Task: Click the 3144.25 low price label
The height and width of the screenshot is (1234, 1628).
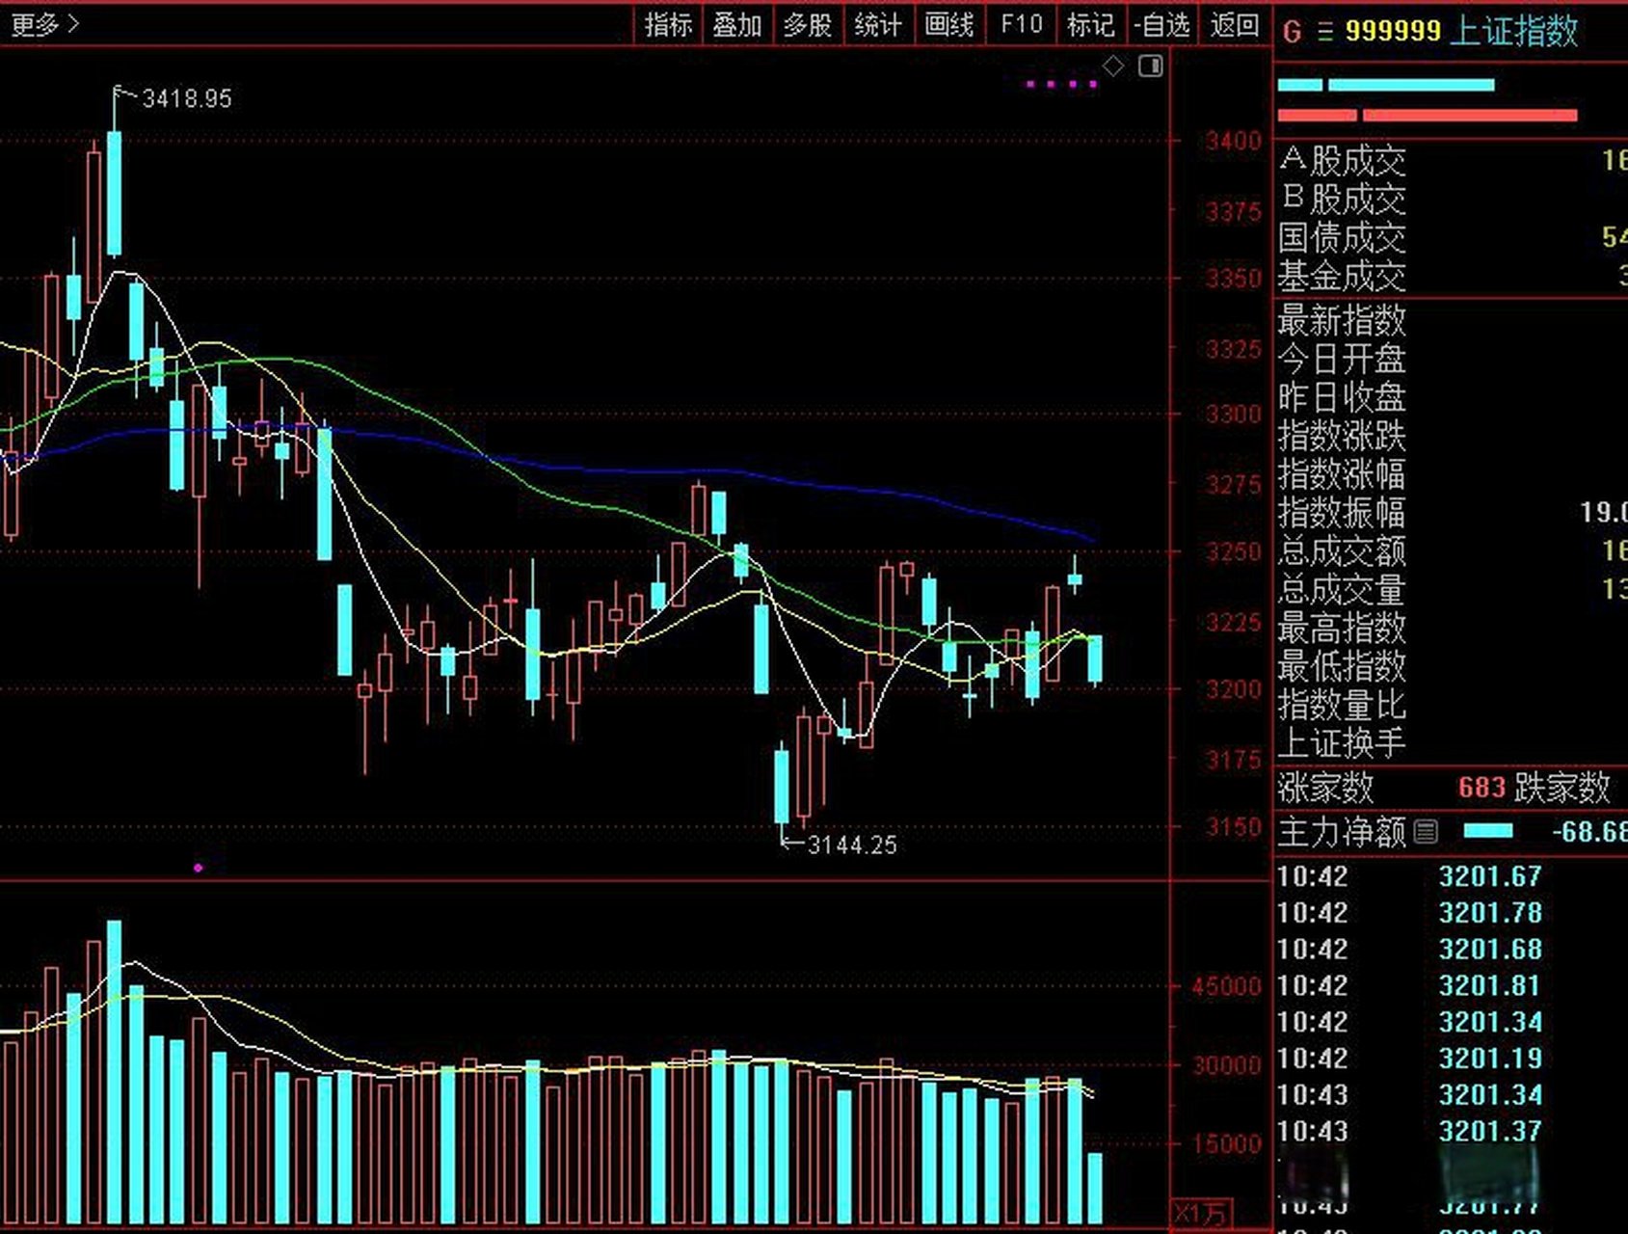Action: pyautogui.click(x=852, y=845)
